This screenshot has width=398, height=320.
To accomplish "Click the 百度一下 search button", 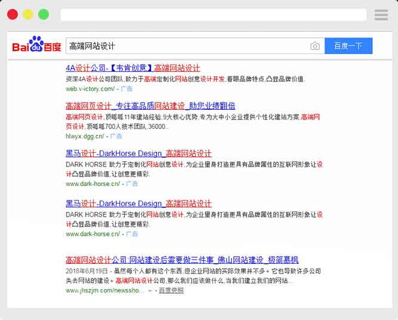I will coord(348,46).
